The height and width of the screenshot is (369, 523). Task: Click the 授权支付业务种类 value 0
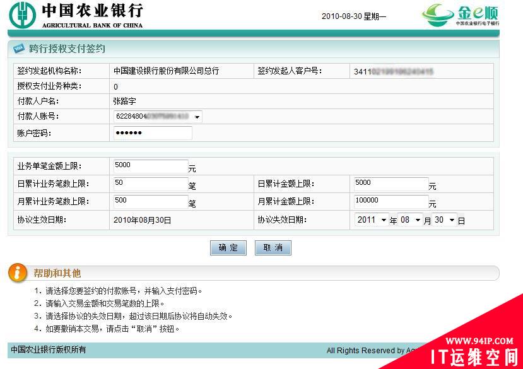pos(115,87)
